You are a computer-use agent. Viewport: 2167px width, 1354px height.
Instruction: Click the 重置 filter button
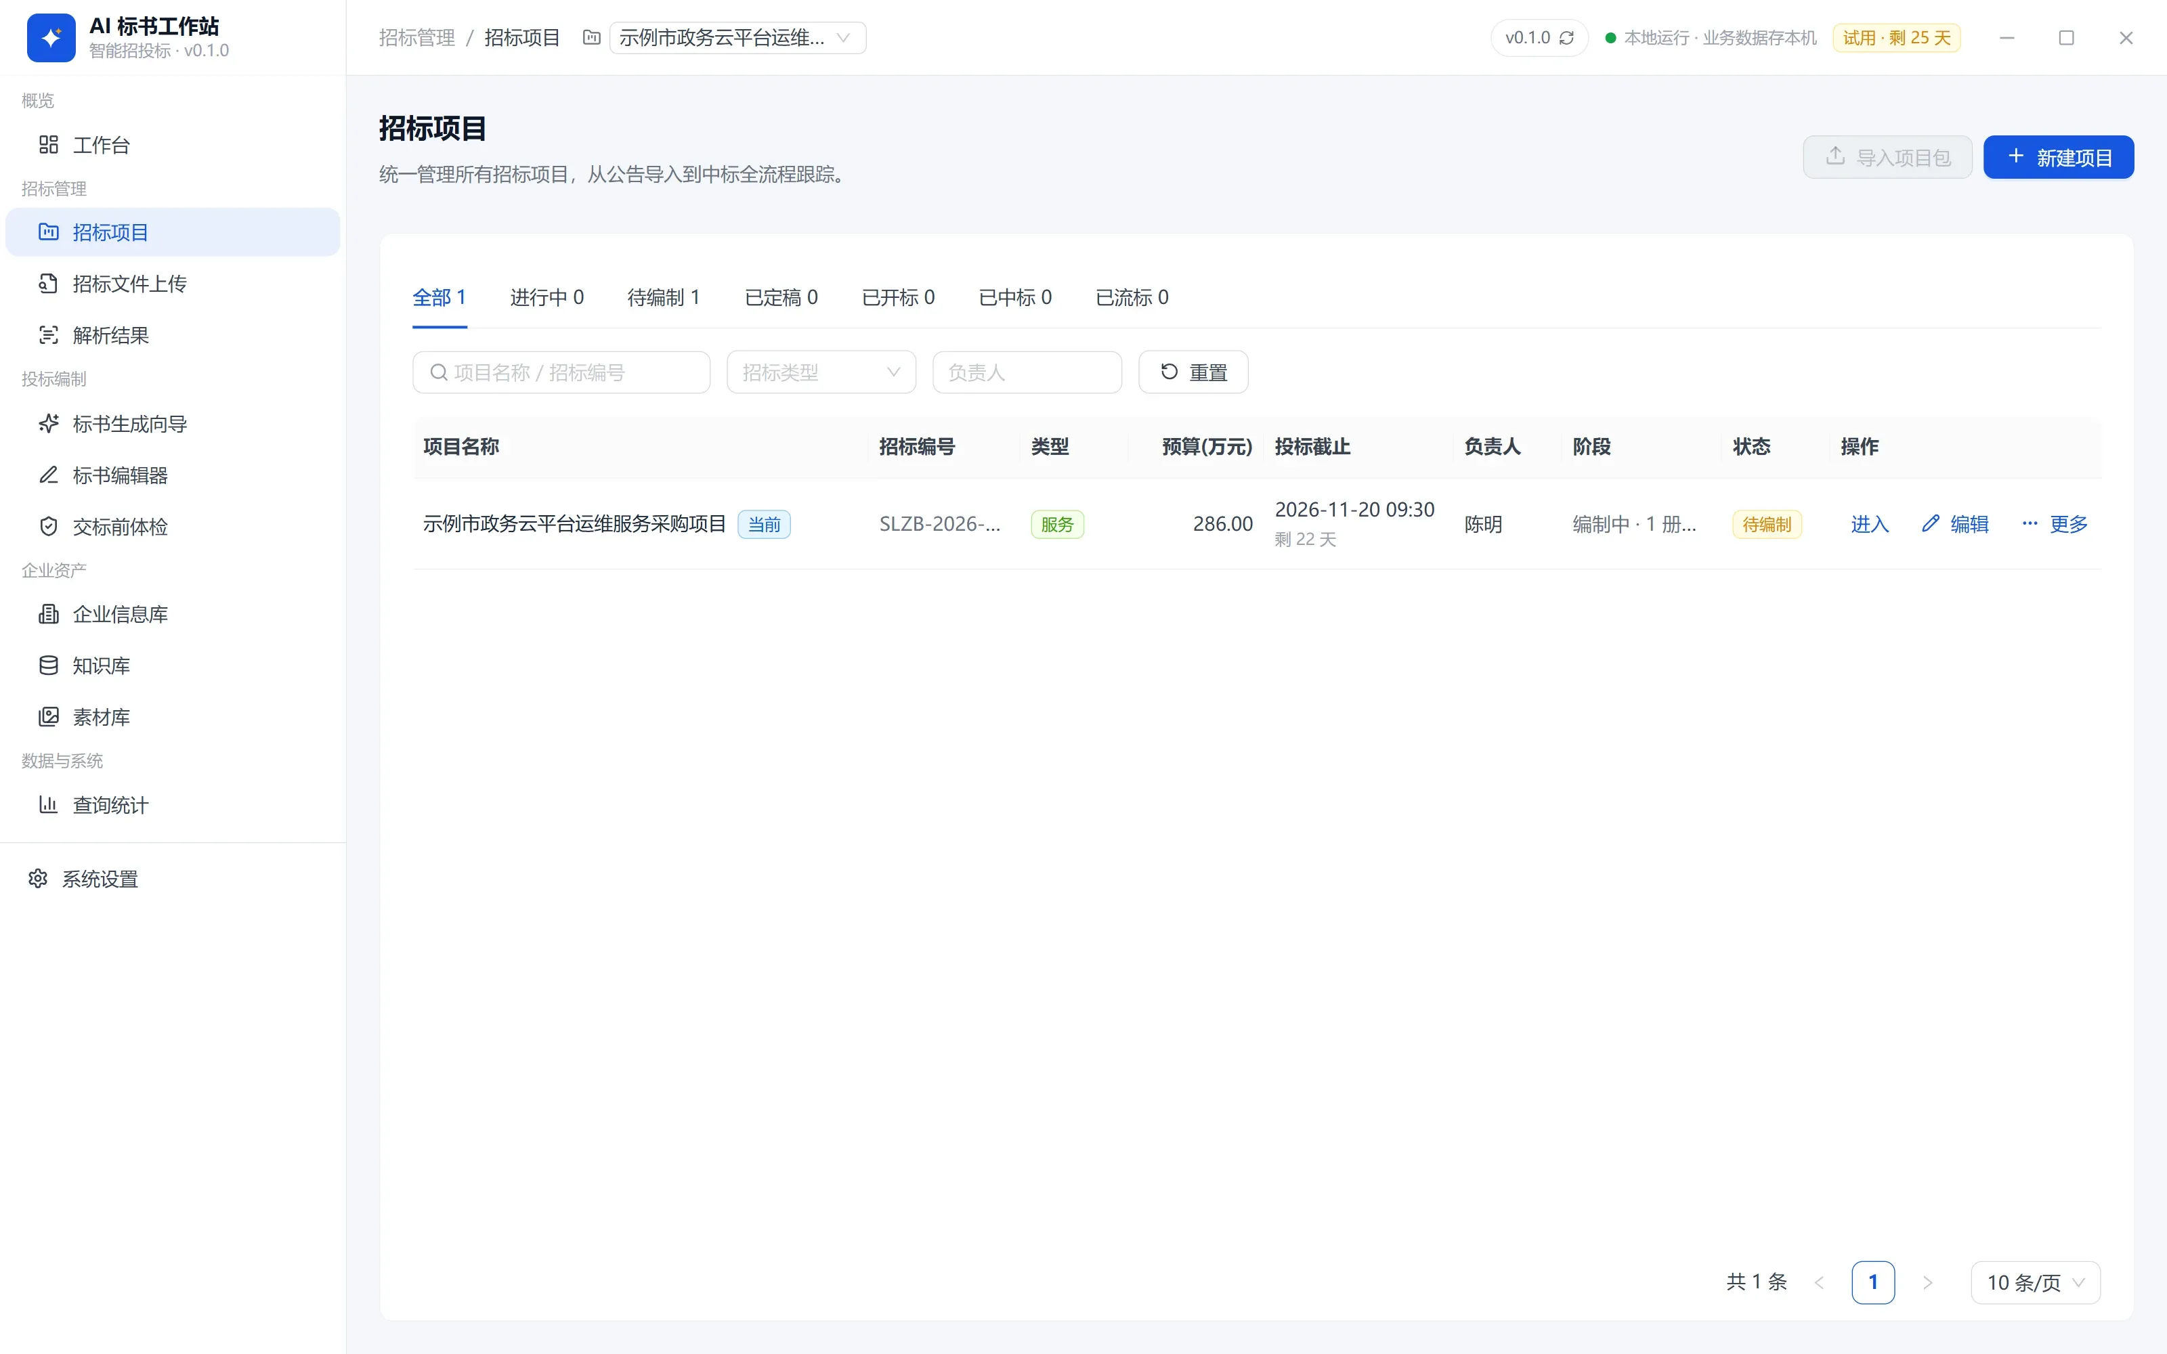pyautogui.click(x=1193, y=372)
